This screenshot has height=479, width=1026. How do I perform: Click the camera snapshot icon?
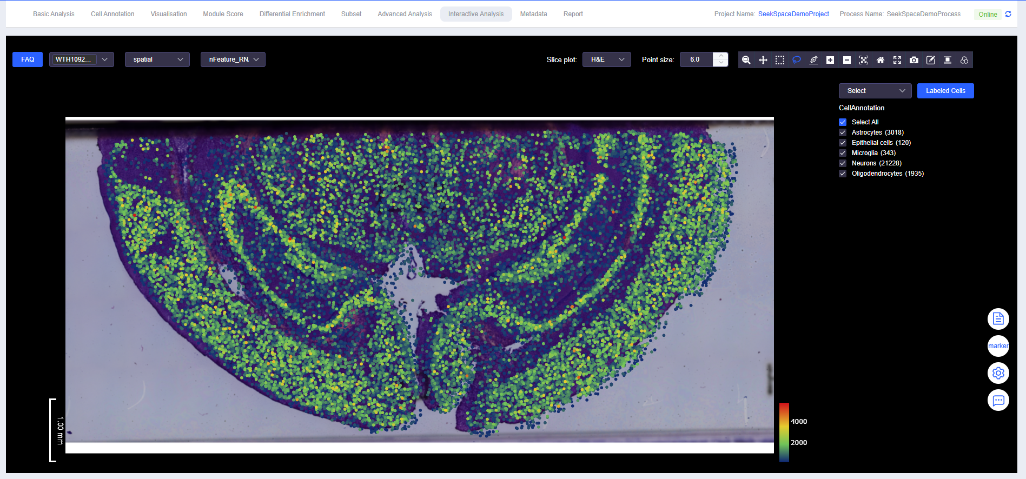click(914, 60)
